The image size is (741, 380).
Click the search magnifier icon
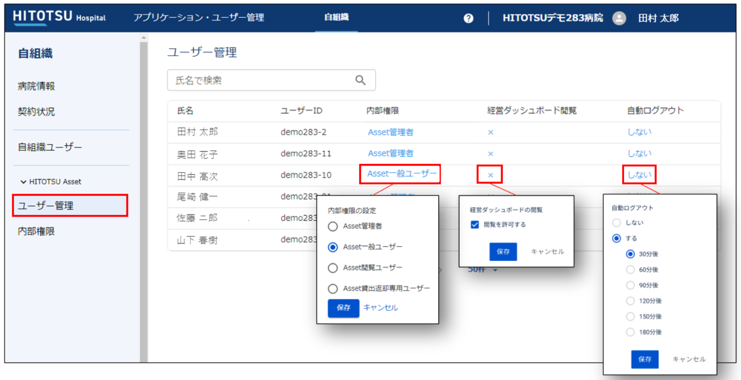pos(360,80)
